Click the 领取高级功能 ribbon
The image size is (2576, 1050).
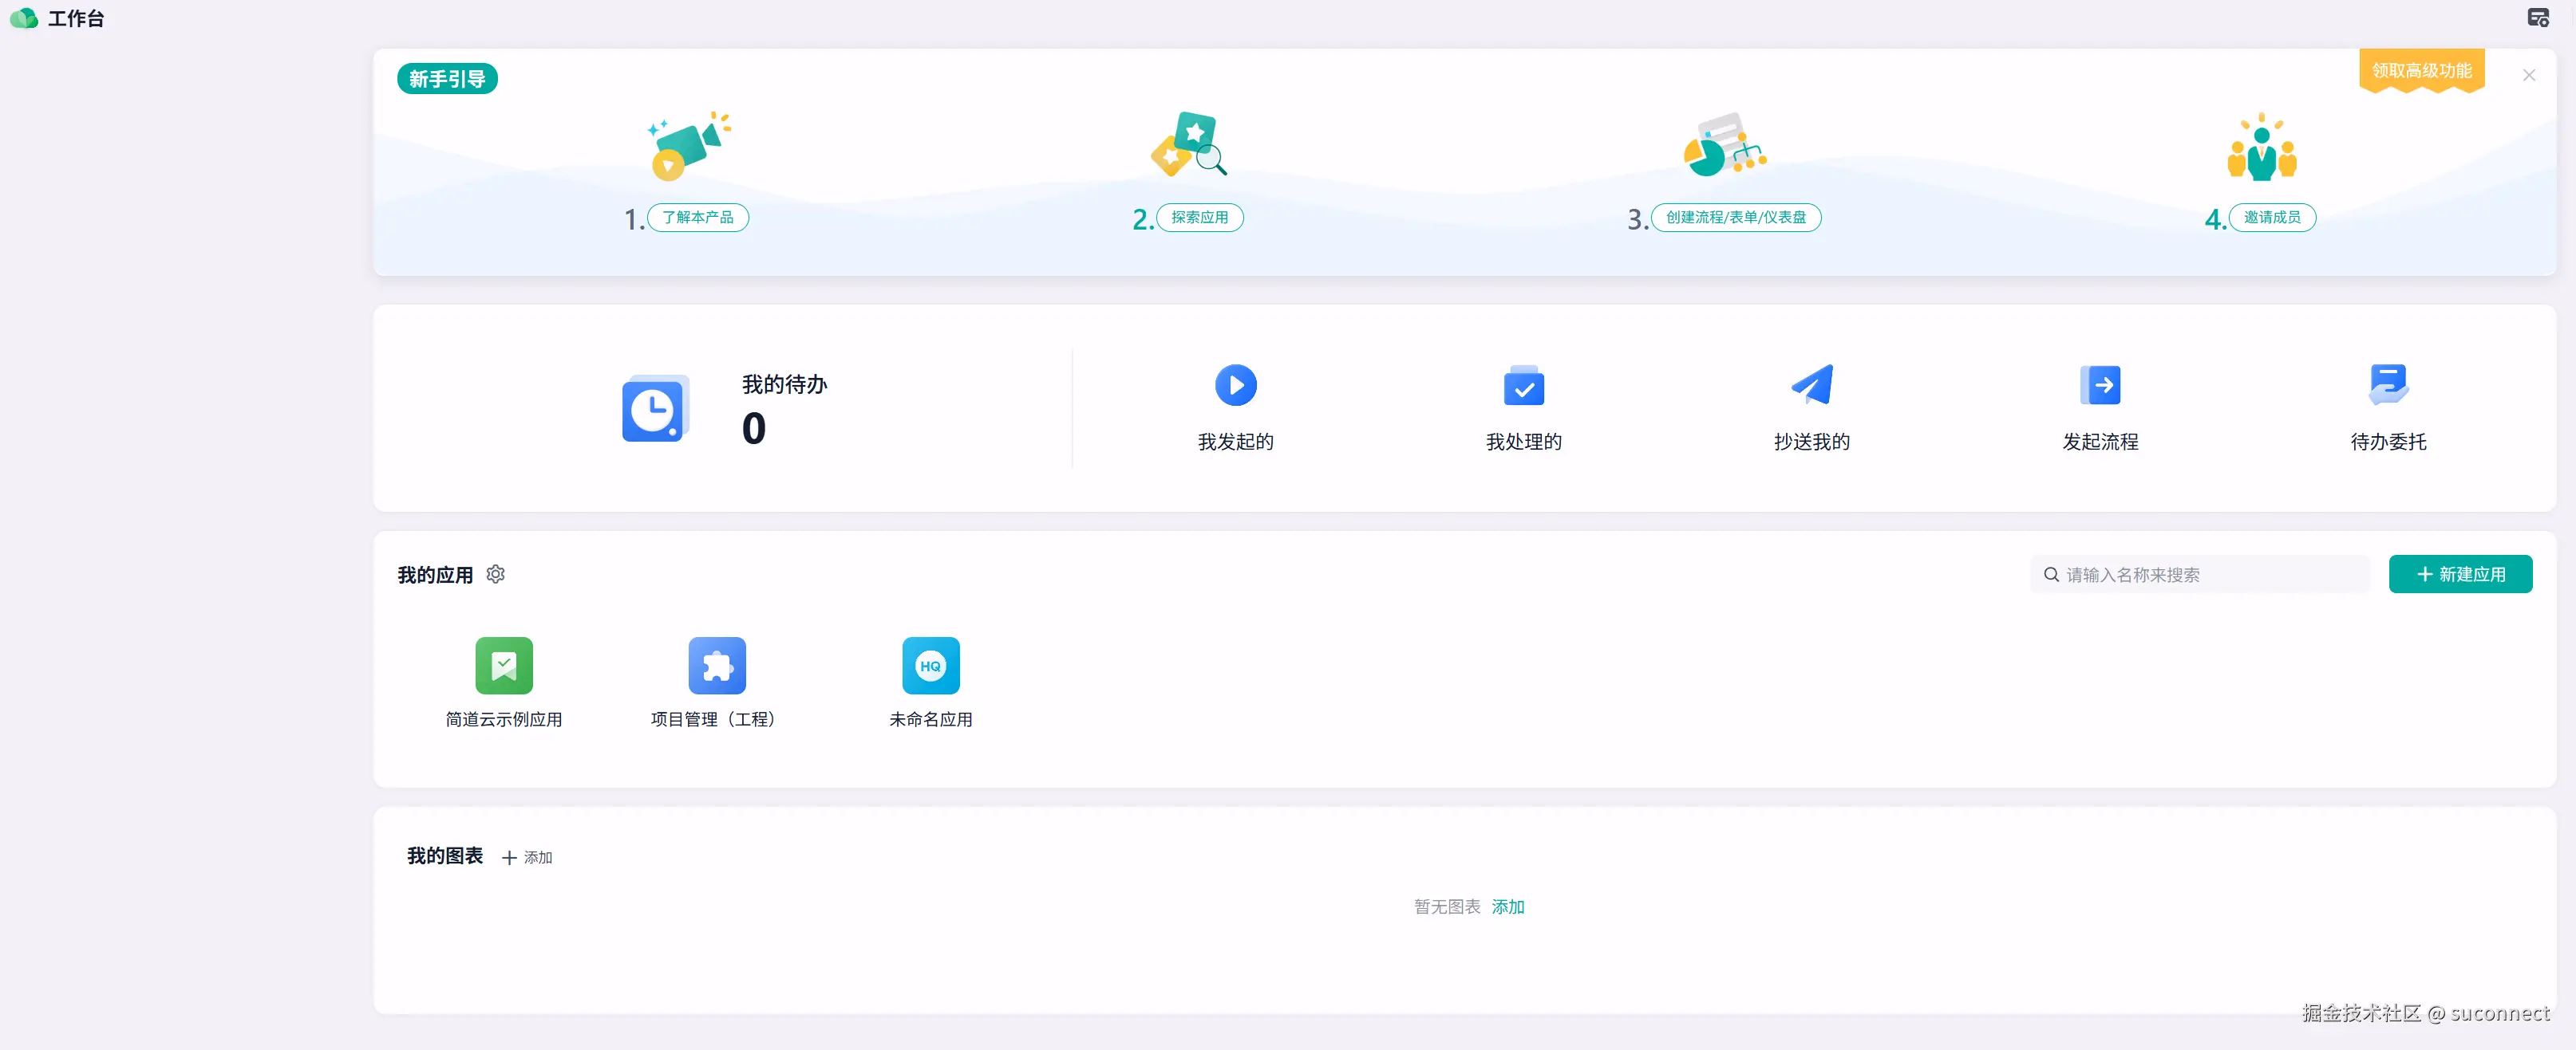coord(2421,71)
